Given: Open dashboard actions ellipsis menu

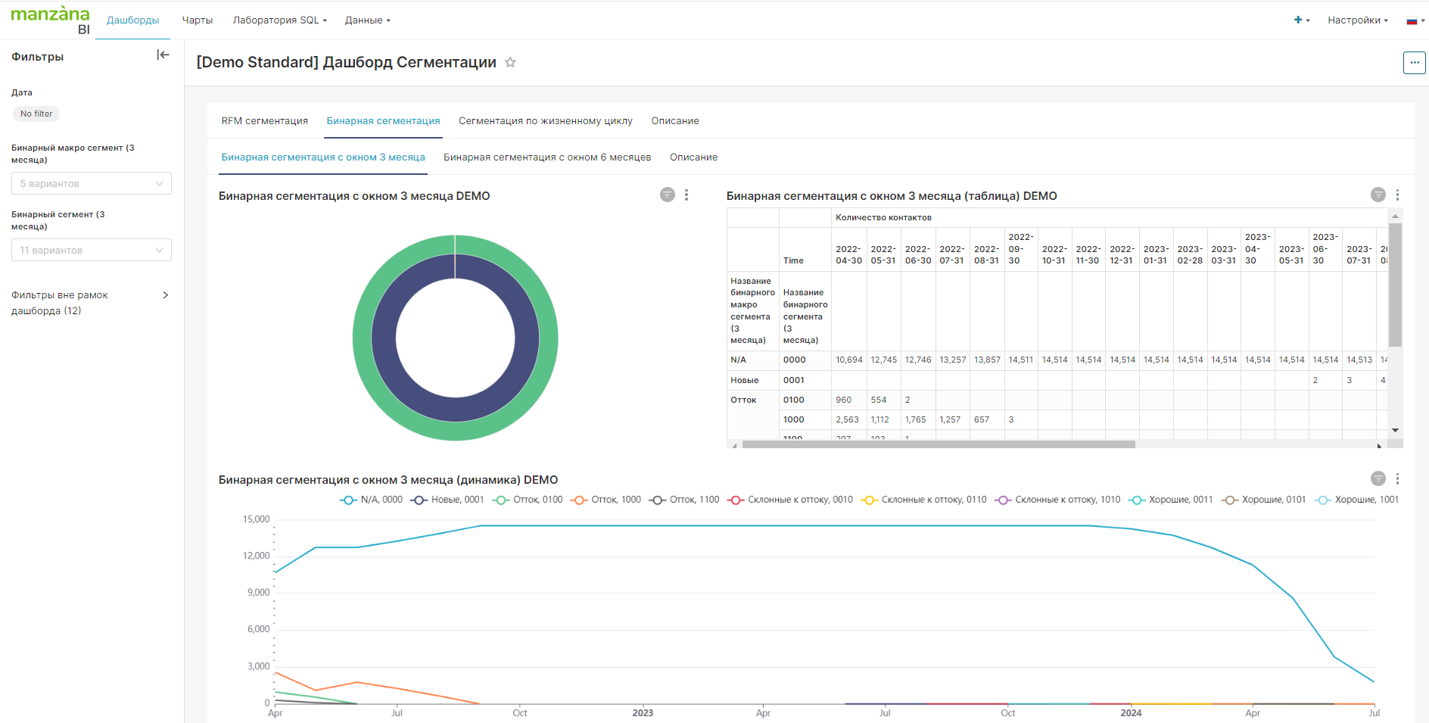Looking at the screenshot, I should pyautogui.click(x=1413, y=63).
